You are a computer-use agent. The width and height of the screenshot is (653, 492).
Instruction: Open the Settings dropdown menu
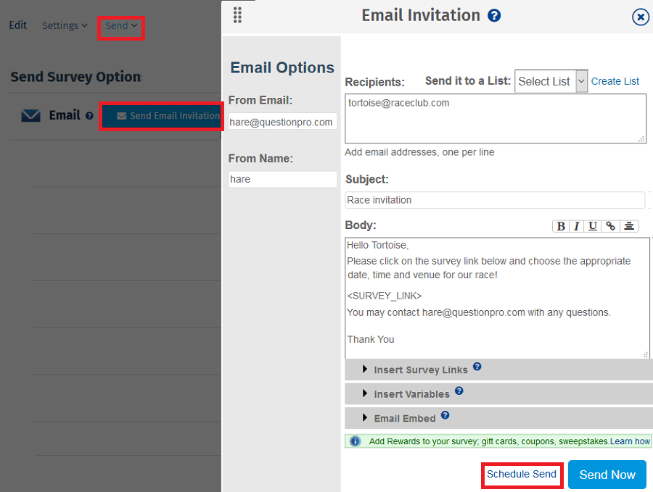(65, 26)
